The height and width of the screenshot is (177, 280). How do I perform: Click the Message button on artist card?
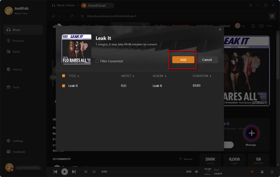pos(251,145)
